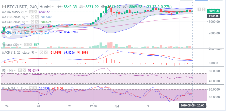This screenshot has height=111, width=226.
Task: Open settings gear for RSI indicator
Action: (x=20, y=70)
